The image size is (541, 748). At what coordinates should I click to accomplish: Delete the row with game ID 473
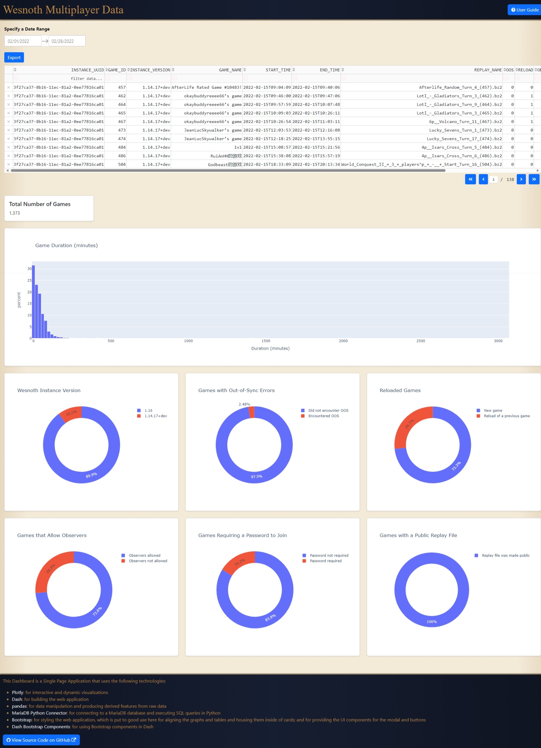[x=8, y=130]
